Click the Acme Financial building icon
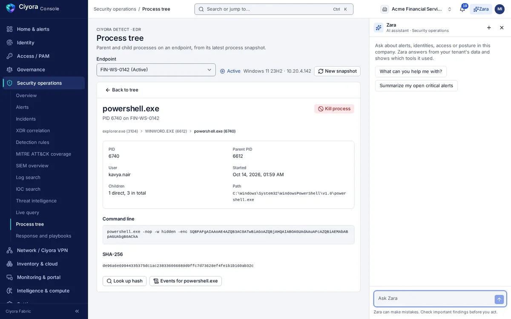 (385, 9)
